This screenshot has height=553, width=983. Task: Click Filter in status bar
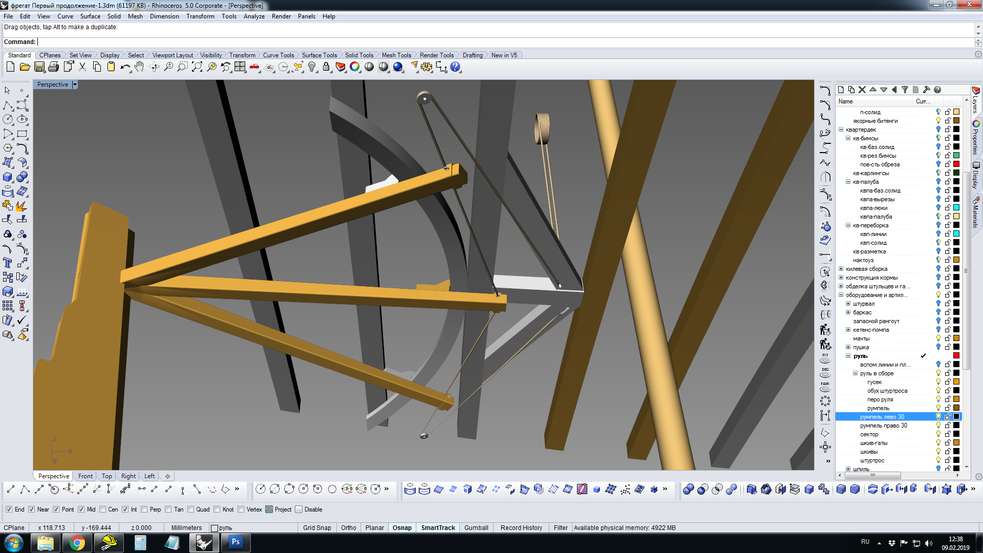pyautogui.click(x=561, y=528)
